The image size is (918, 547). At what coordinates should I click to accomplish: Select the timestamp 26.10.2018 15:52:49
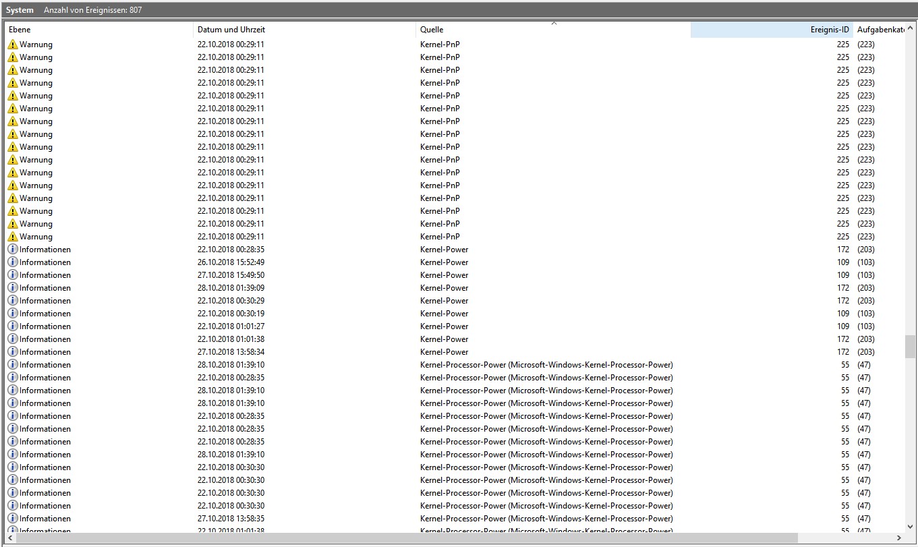click(x=231, y=262)
